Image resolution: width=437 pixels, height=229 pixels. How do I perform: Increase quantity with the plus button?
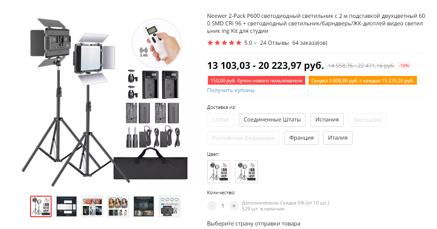tap(234, 206)
